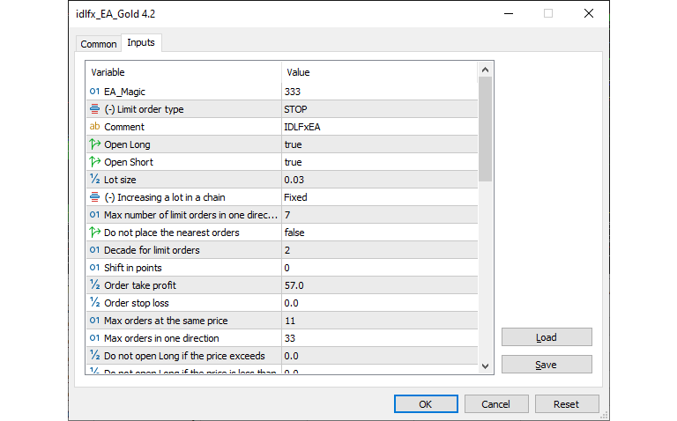The width and height of the screenshot is (677, 421).
Task: Click the vertical scrollbar thumb
Action: [485, 129]
